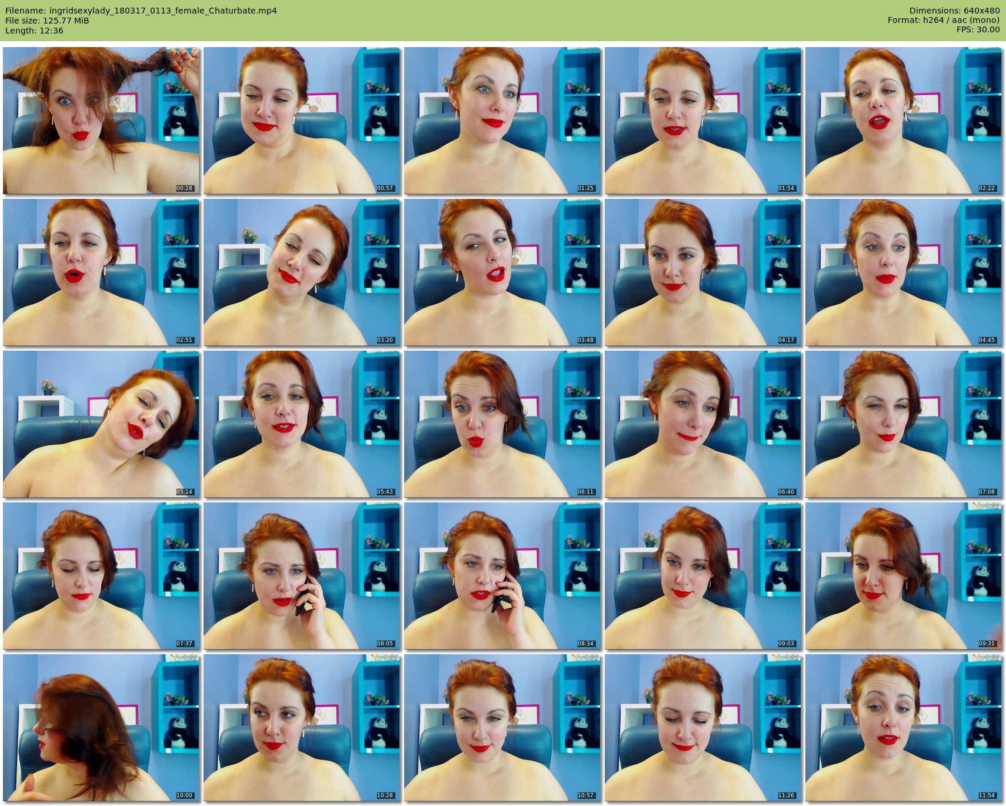Open the frame timestamped 07:08
This screenshot has width=1006, height=806.
click(x=904, y=424)
